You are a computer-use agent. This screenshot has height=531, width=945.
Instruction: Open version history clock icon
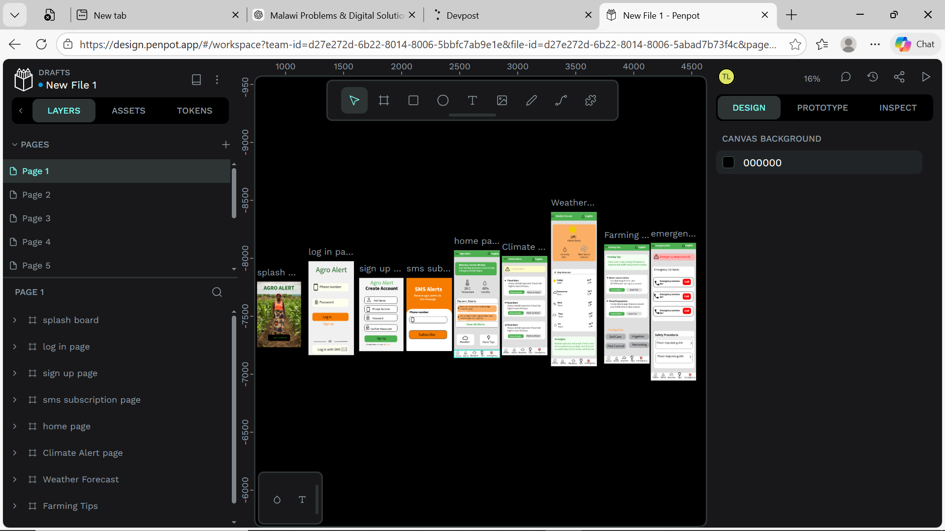(873, 77)
